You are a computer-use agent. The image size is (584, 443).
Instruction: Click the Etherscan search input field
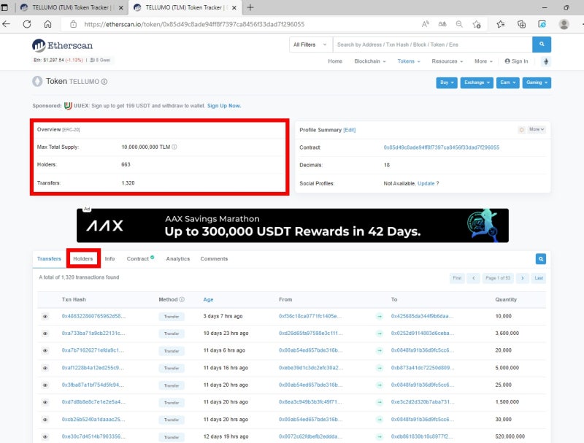pos(432,45)
